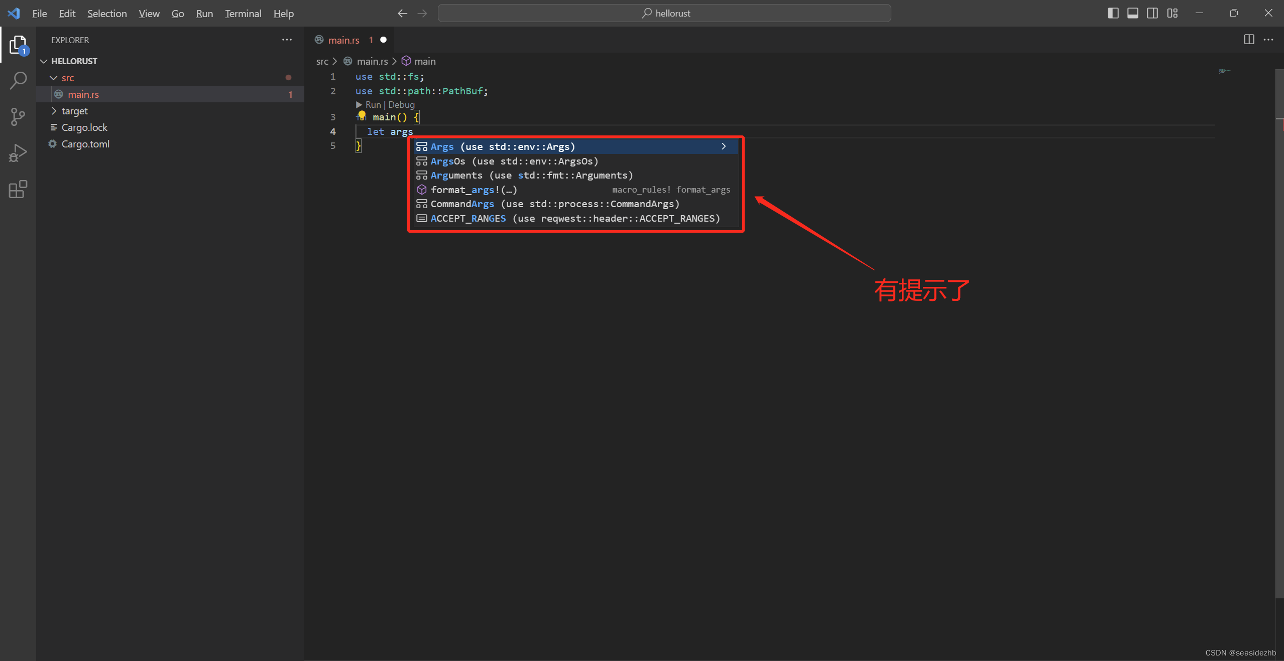Show details for Args suggestion chevron

pyautogui.click(x=724, y=146)
